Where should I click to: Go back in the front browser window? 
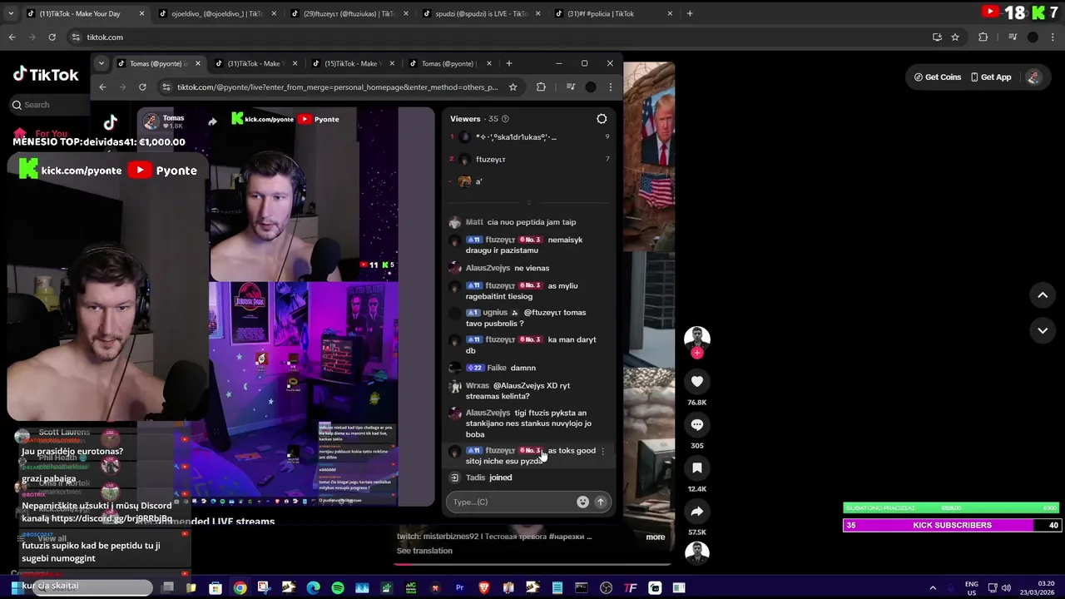(x=102, y=87)
